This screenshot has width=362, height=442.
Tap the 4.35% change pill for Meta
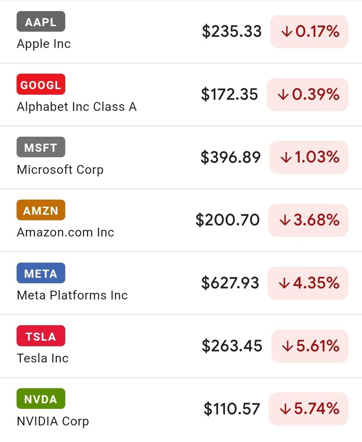[308, 283]
